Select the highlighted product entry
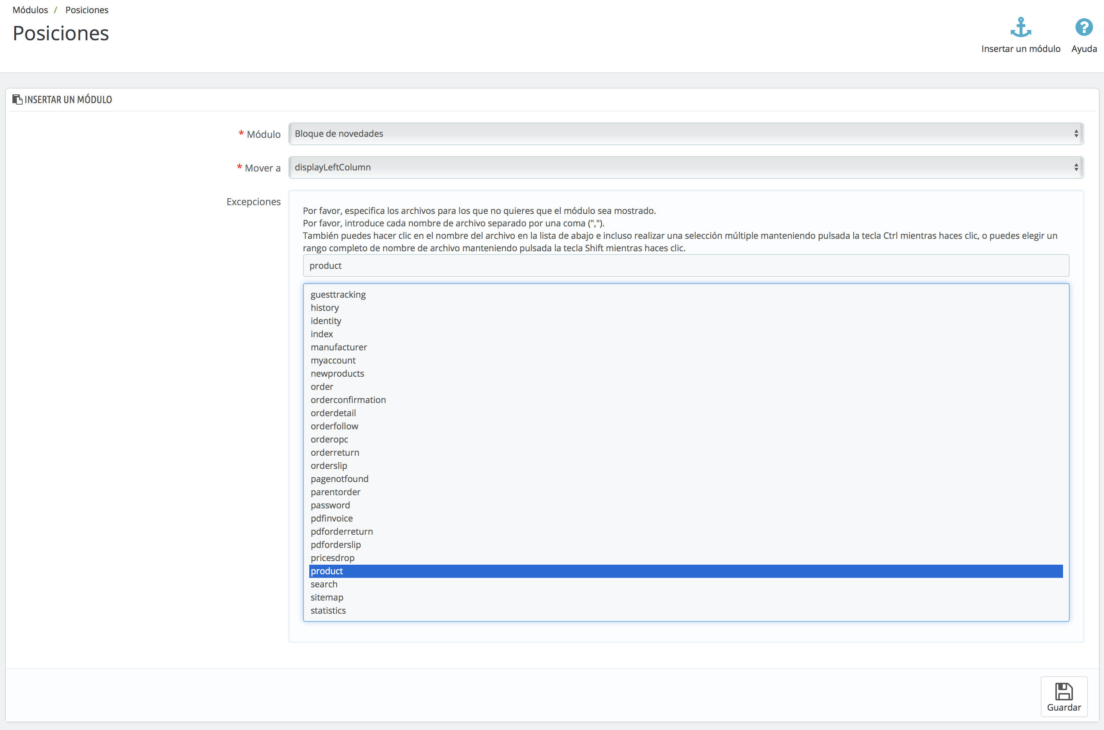The height and width of the screenshot is (730, 1104). point(327,571)
